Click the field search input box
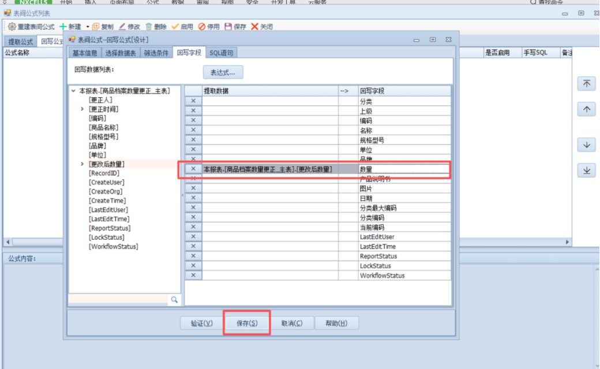 (118, 300)
